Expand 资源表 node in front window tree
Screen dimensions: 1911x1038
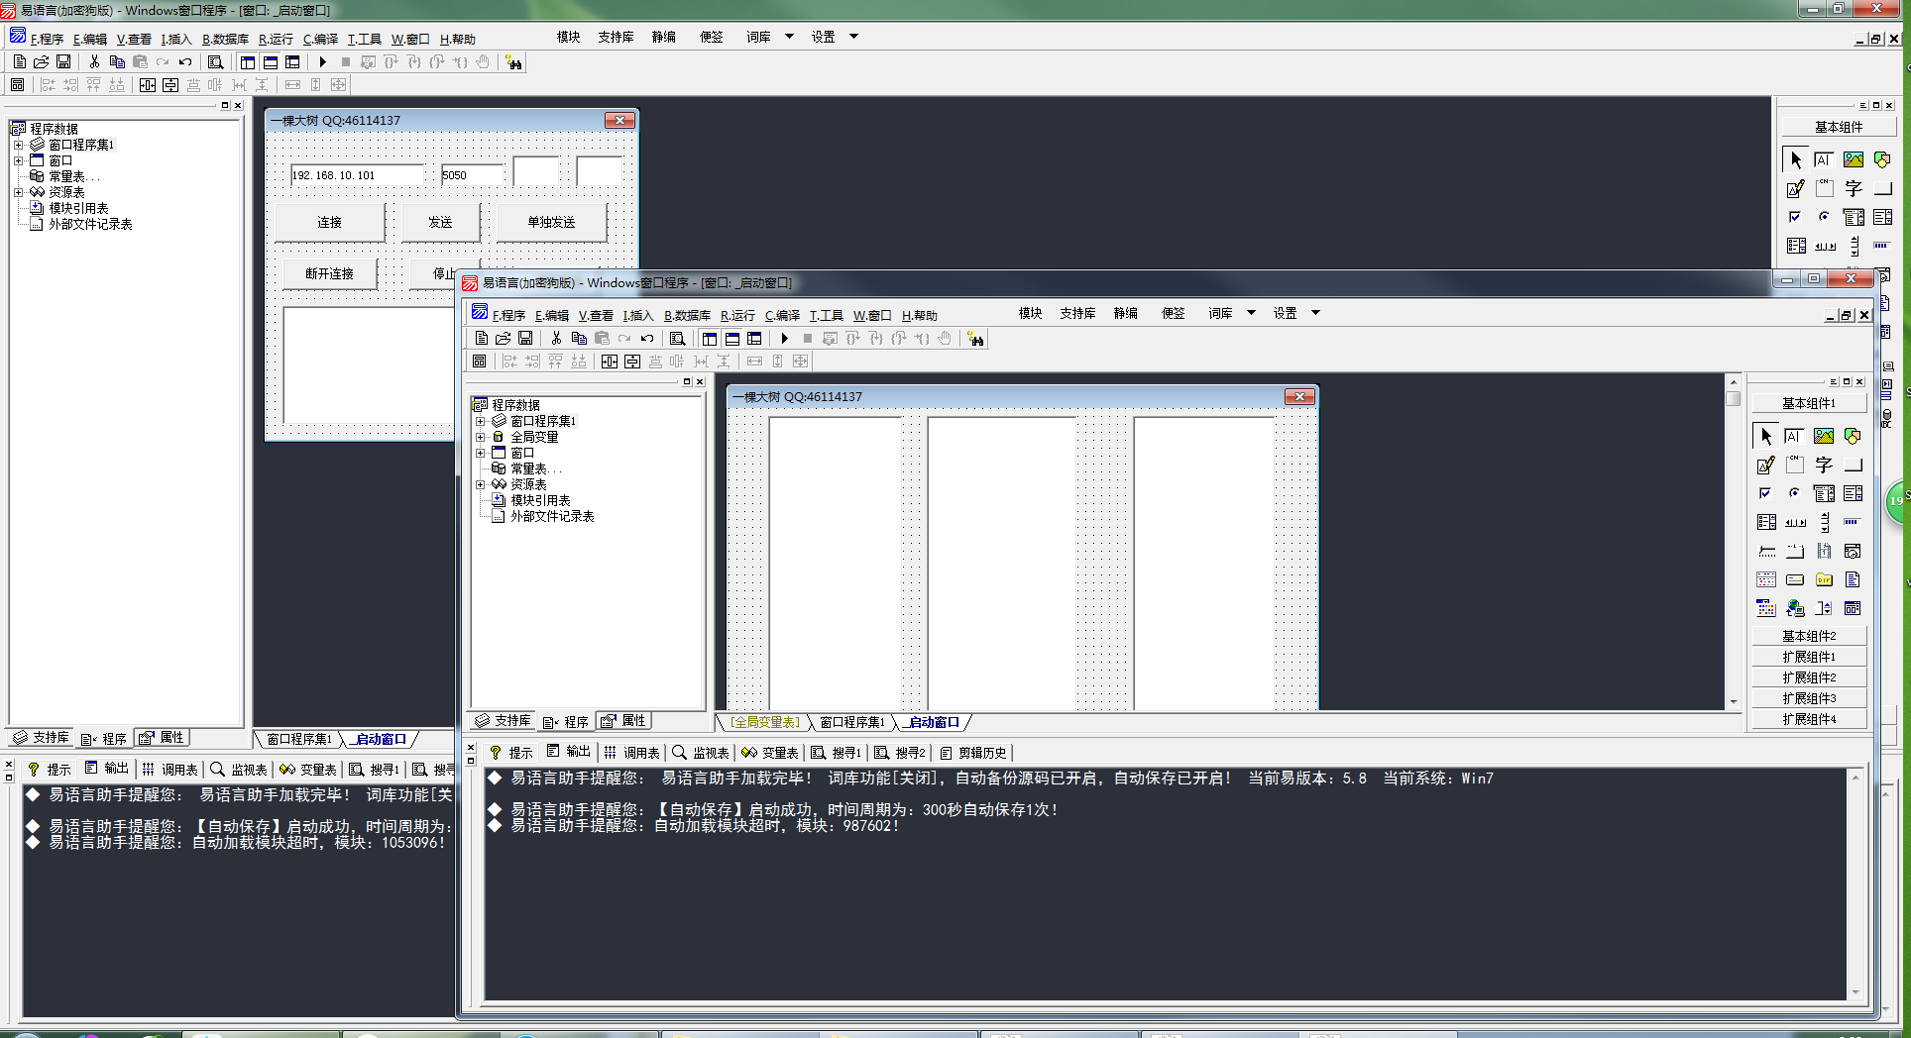coord(481,484)
